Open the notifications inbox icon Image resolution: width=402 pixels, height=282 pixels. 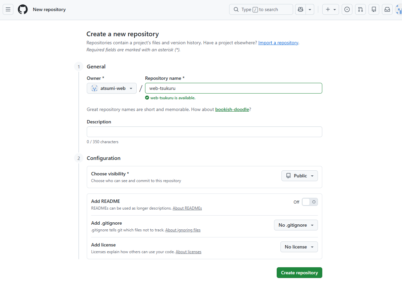click(x=387, y=9)
